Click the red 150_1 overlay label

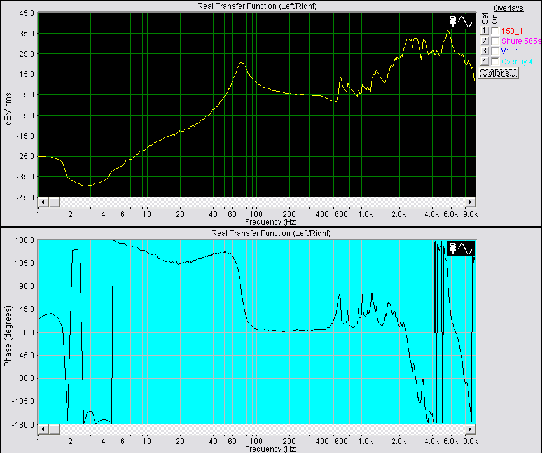click(x=512, y=31)
